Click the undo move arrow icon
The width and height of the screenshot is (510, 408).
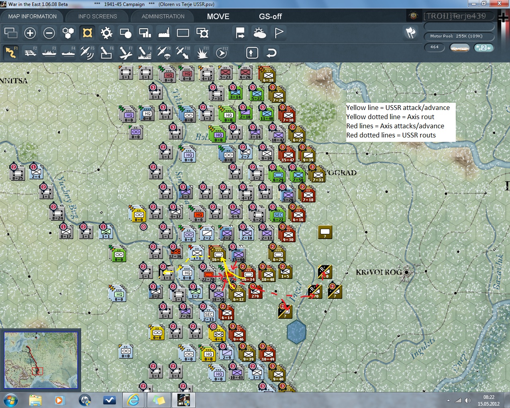tap(271, 53)
